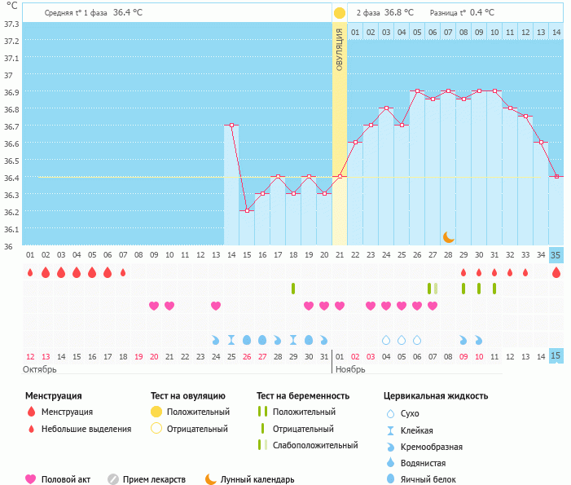
Task: Click the Слабоположительный pregnancy test legend icon
Action: point(261,445)
